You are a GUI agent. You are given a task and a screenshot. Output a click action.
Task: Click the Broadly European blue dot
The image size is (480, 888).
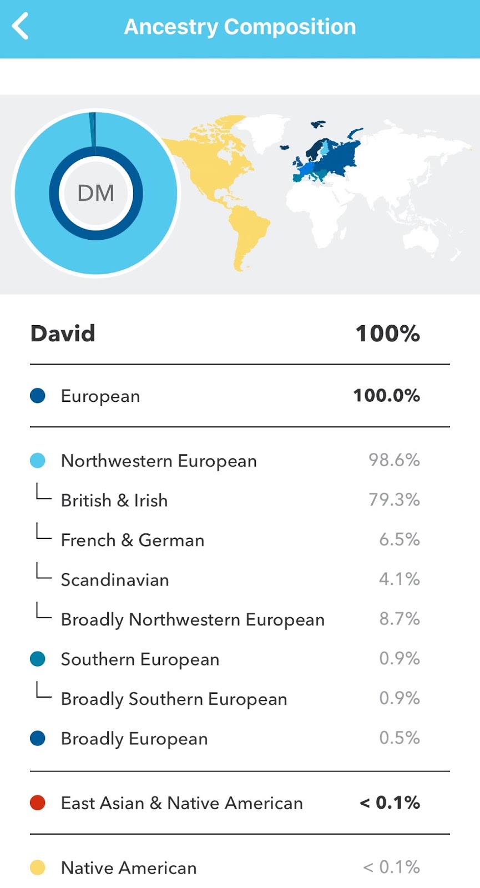(38, 738)
